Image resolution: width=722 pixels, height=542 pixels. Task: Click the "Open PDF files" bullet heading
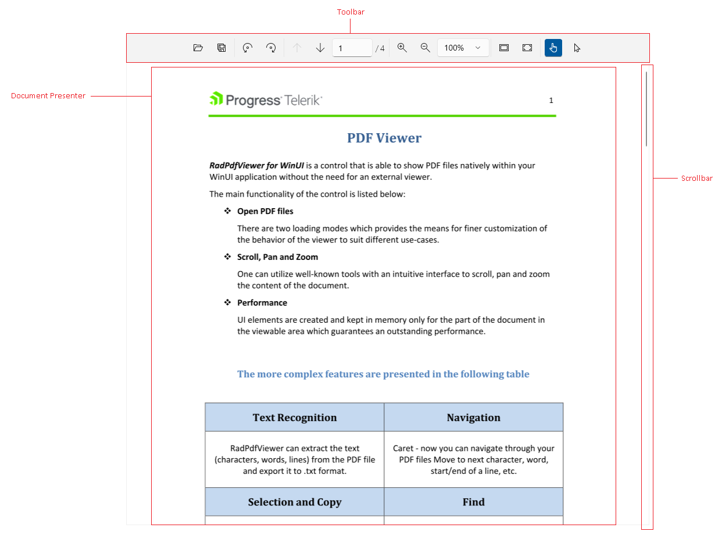tap(265, 211)
